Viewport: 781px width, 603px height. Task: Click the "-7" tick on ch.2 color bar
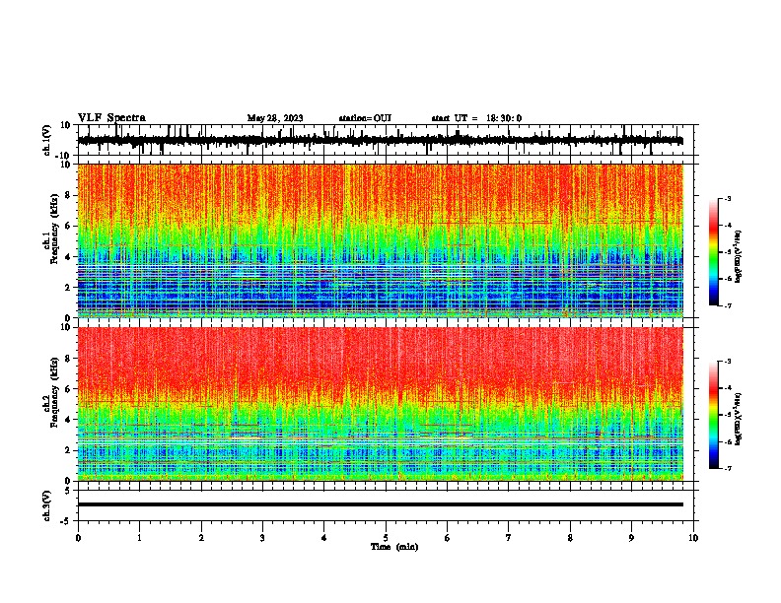(727, 468)
